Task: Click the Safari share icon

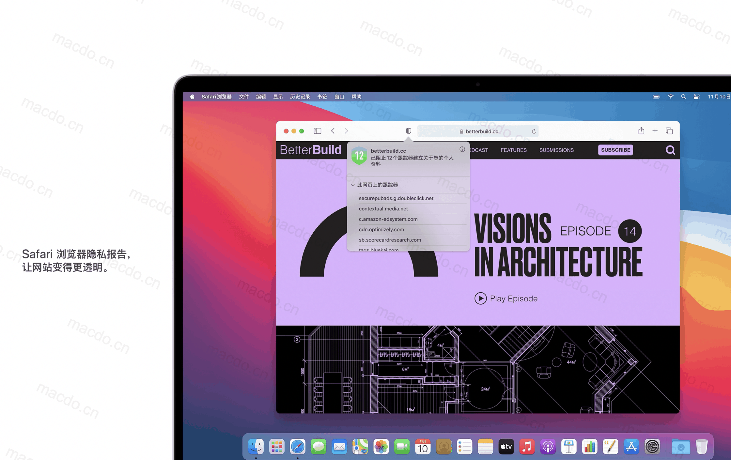Action: [x=641, y=131]
